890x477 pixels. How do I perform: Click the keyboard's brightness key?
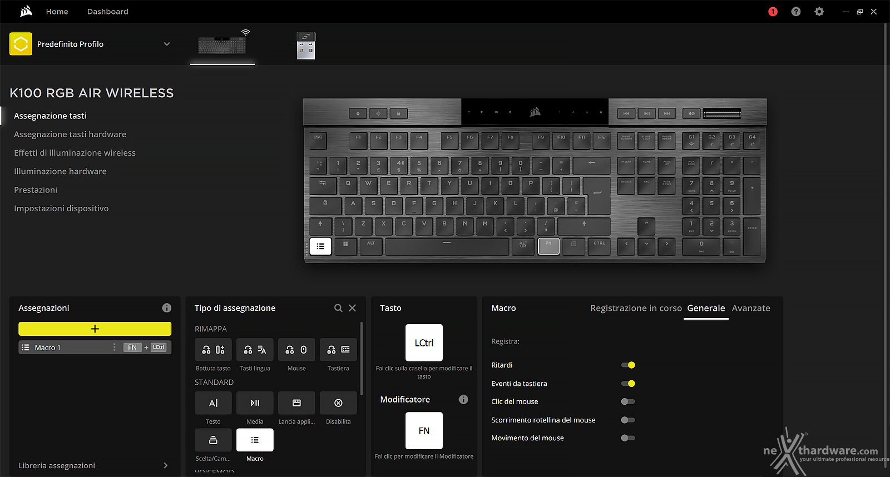coord(378,113)
